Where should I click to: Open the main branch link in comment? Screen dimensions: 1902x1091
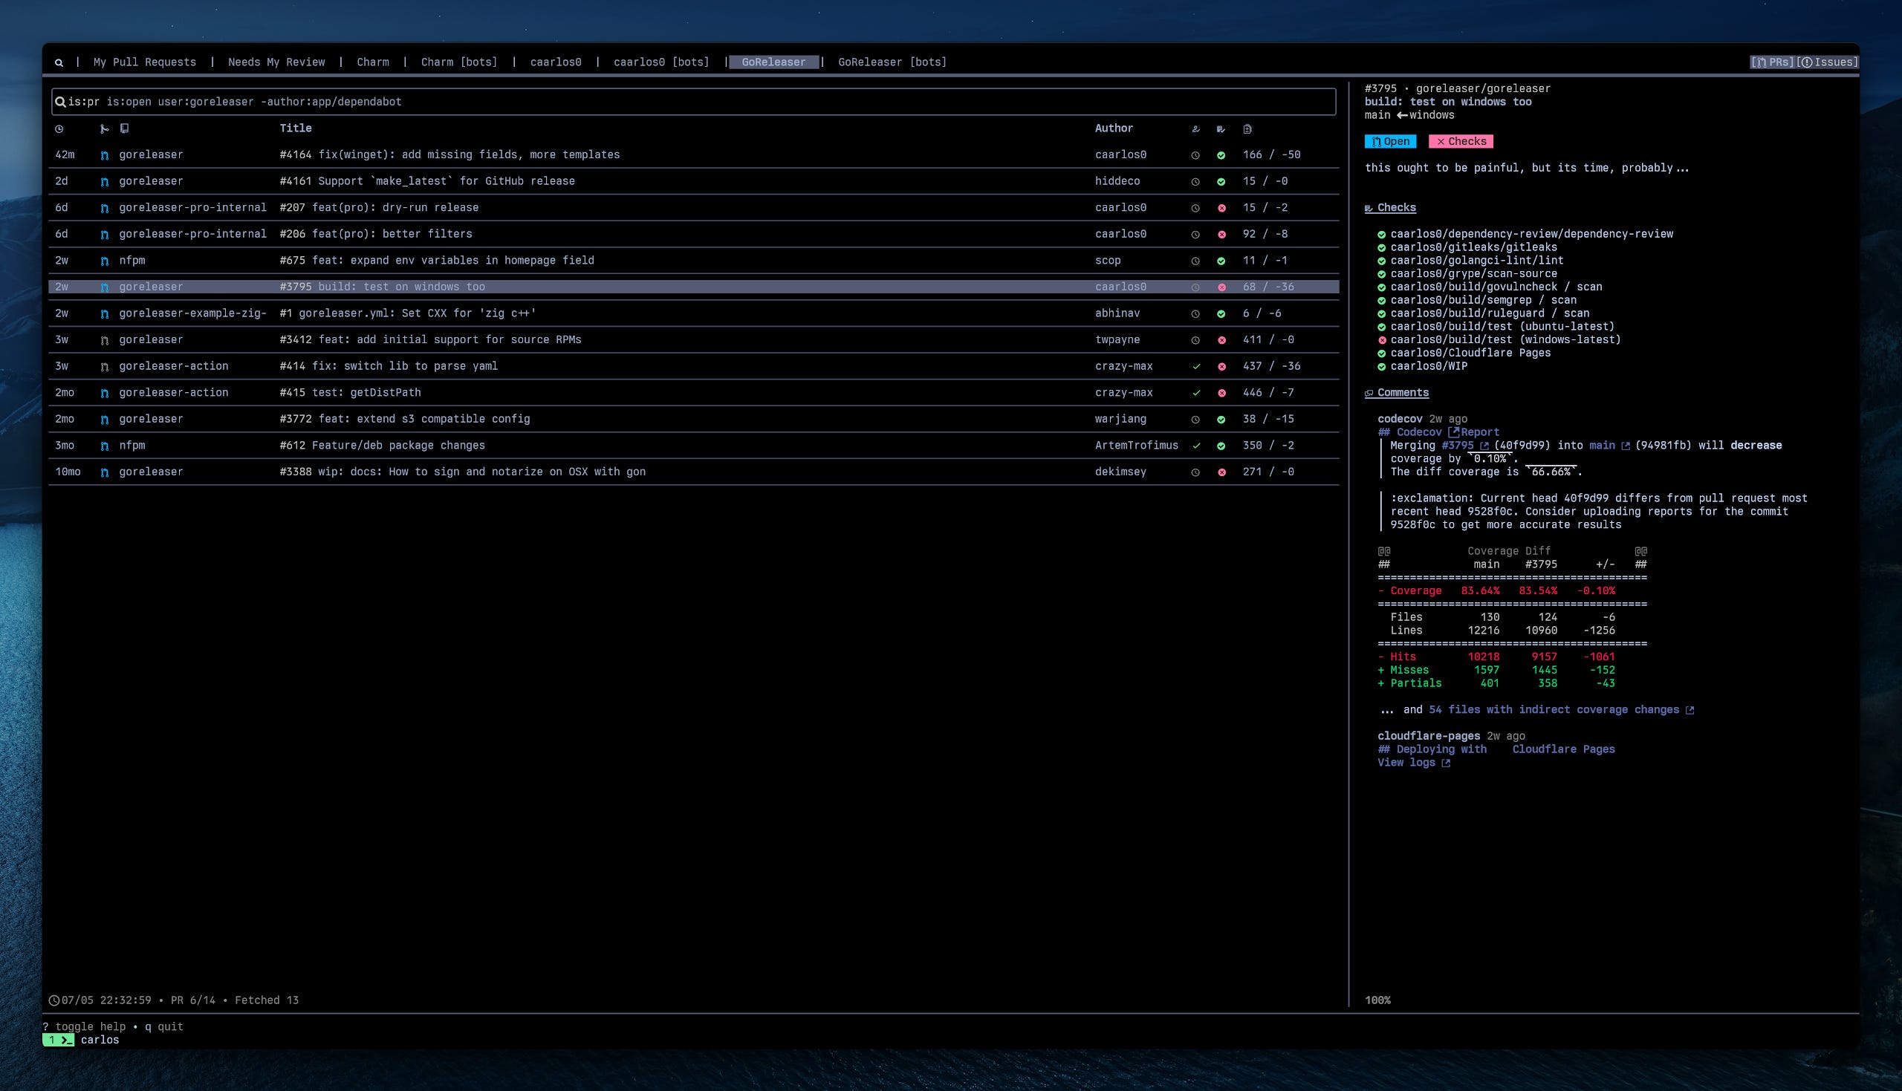tap(1610, 446)
